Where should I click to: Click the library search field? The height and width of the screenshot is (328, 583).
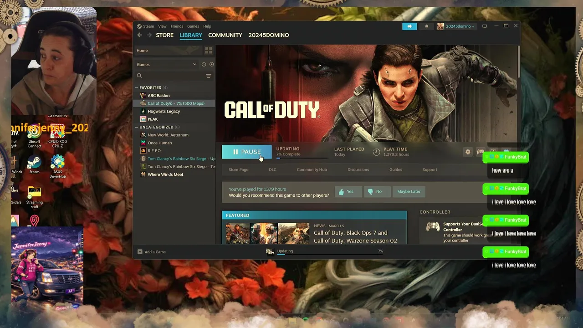coord(169,76)
